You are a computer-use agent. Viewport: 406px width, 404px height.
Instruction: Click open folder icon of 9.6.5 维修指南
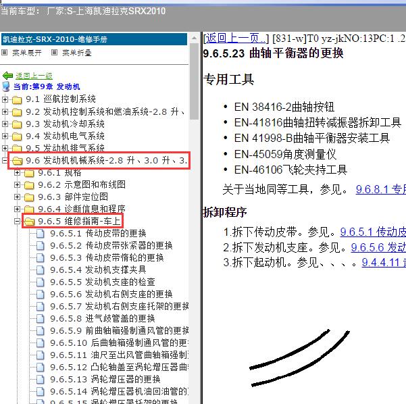coord(30,222)
